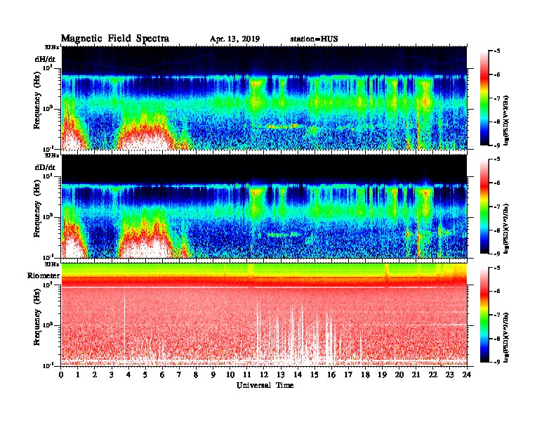Click the "-8" value on Riometer color scale
The width and height of the screenshot is (556, 430).
(x=496, y=339)
